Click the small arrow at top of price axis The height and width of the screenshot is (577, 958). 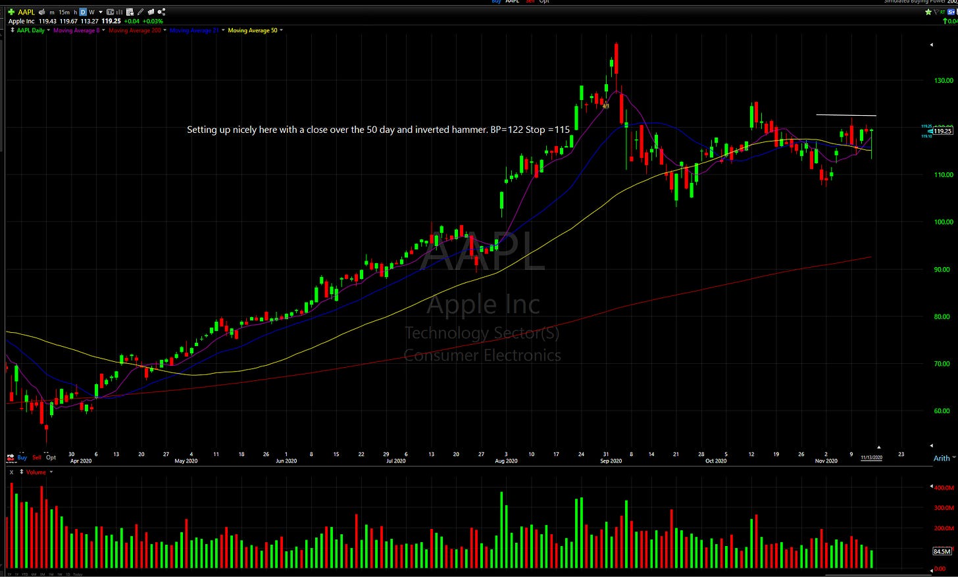[x=931, y=45]
